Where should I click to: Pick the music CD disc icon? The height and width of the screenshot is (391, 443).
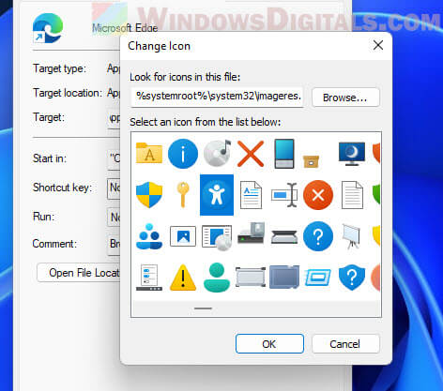(217, 153)
